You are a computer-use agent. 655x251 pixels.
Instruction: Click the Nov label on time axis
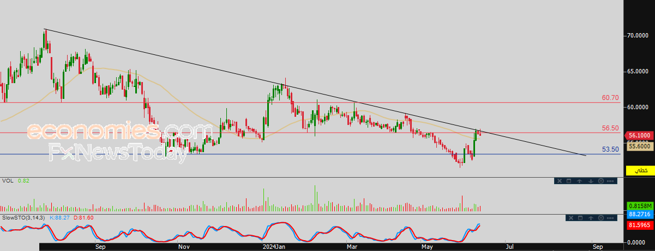click(x=184, y=247)
